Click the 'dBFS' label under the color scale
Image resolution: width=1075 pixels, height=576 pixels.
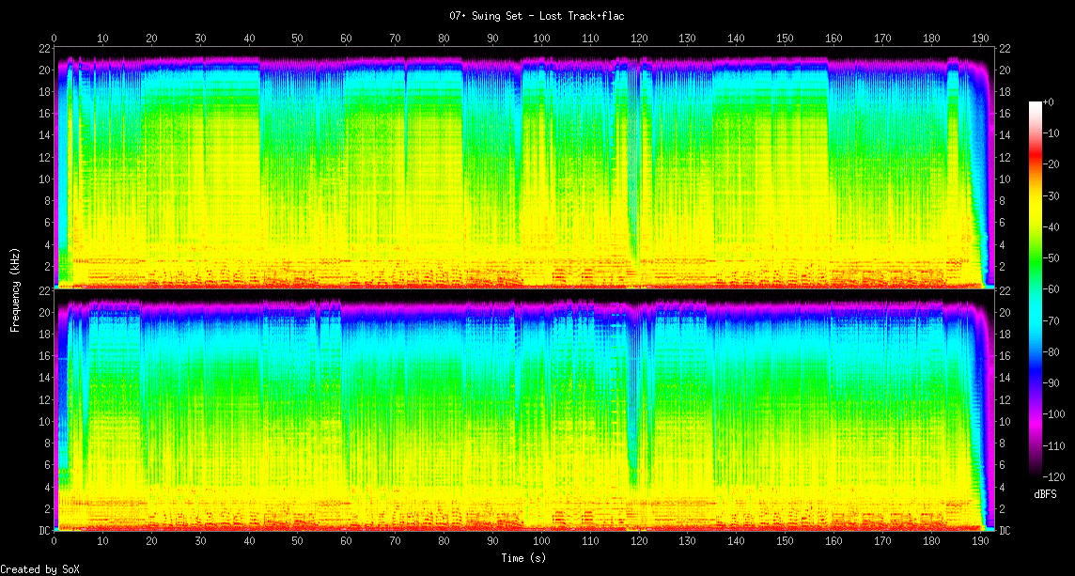click(1045, 493)
